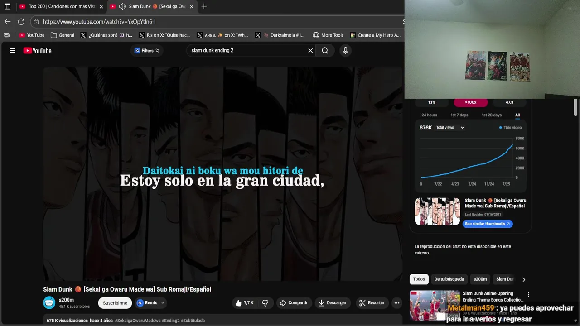This screenshot has width=580, height=326.
Task: Select Todos filter chip
Action: click(419, 279)
